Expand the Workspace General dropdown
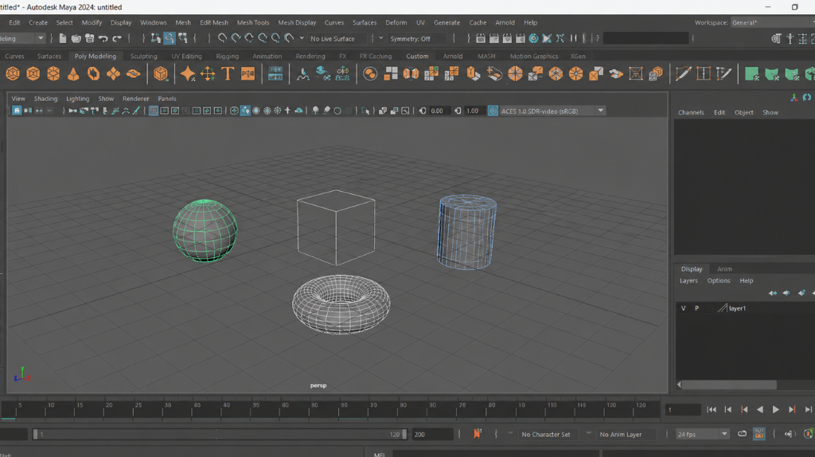This screenshot has height=457, width=815. tap(771, 22)
